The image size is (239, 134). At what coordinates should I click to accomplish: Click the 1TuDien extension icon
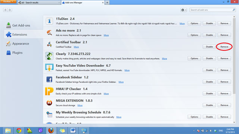(x=49, y=21)
